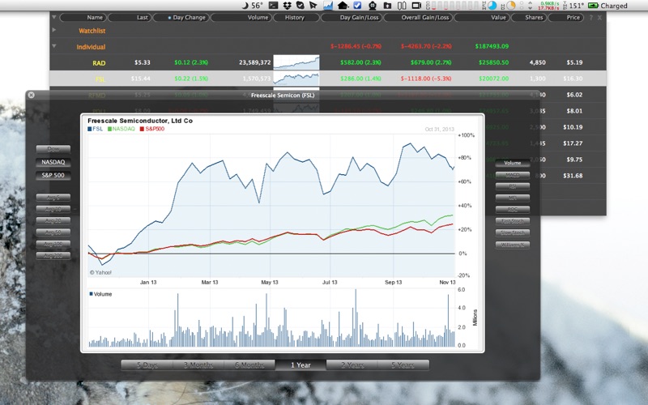The width and height of the screenshot is (648, 405).
Task: Enable the Avg 10 moving average
Action: click(x=53, y=209)
